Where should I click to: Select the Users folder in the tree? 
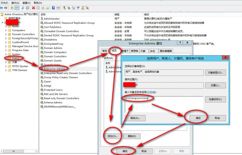tap(15, 58)
